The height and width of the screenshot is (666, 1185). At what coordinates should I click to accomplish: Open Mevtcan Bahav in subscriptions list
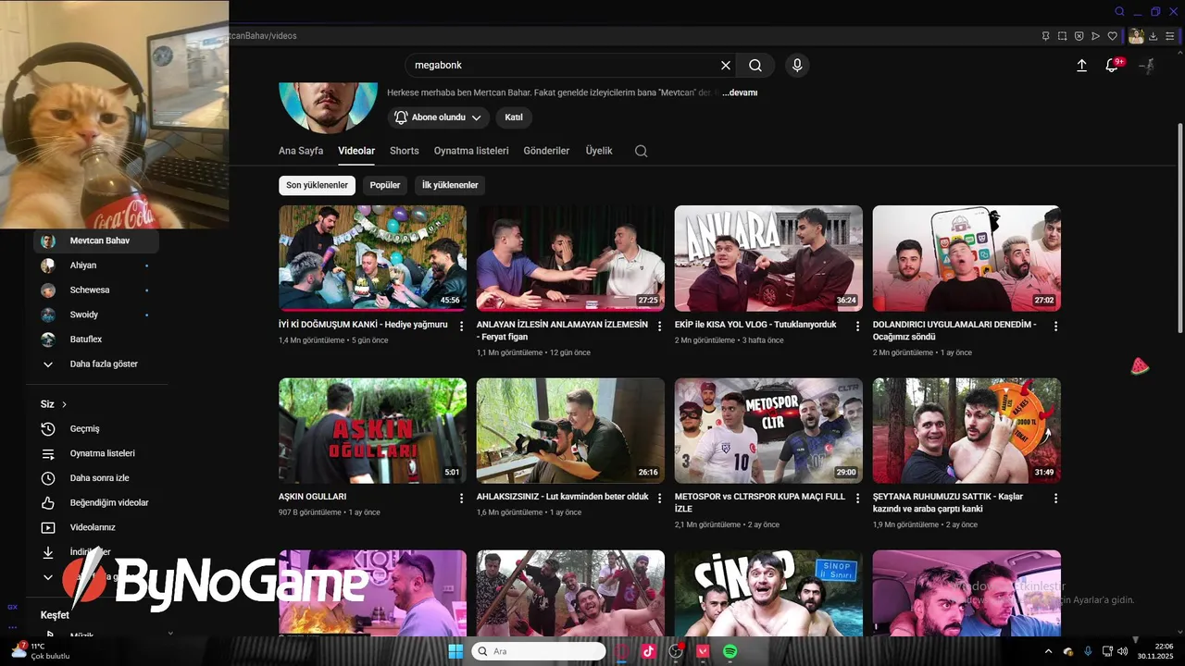click(x=96, y=240)
